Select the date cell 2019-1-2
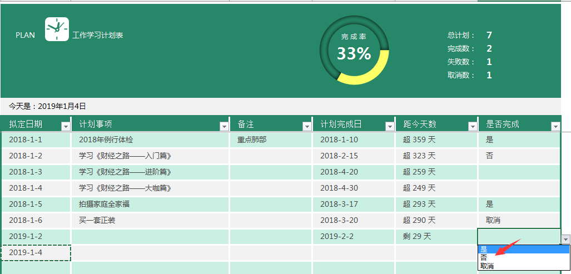This screenshot has height=274, width=571. 36,237
